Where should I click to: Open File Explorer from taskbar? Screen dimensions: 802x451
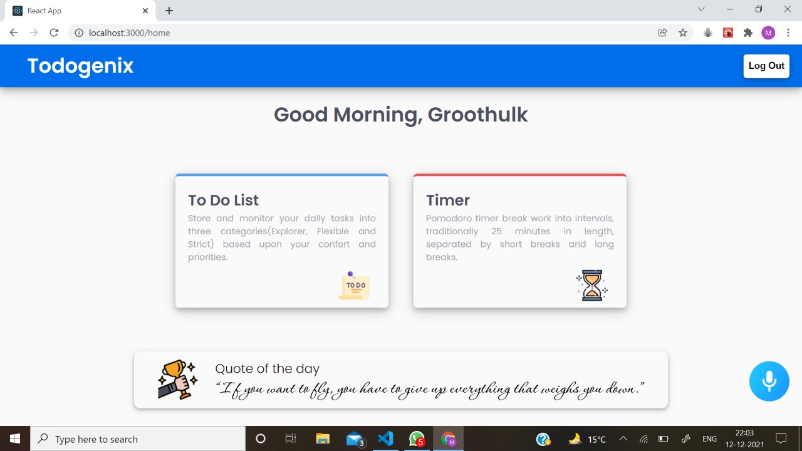click(323, 438)
